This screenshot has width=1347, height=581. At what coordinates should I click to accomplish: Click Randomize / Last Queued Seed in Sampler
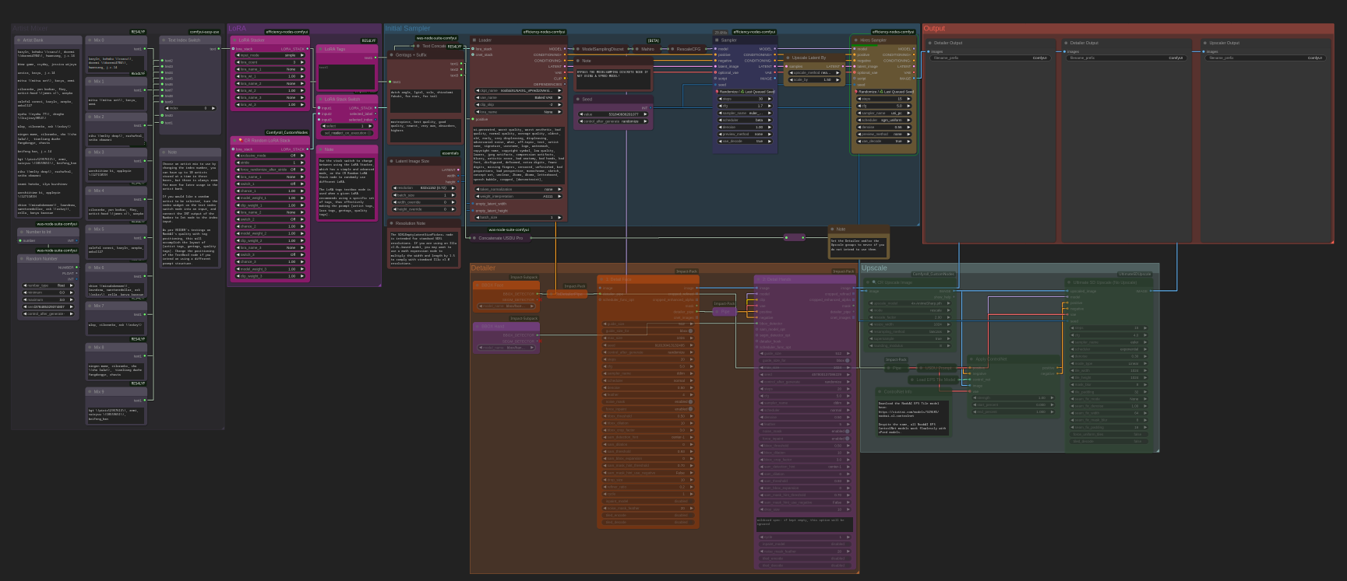click(746, 92)
